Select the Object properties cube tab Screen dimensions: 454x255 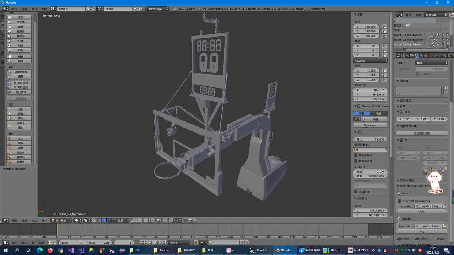426,56
